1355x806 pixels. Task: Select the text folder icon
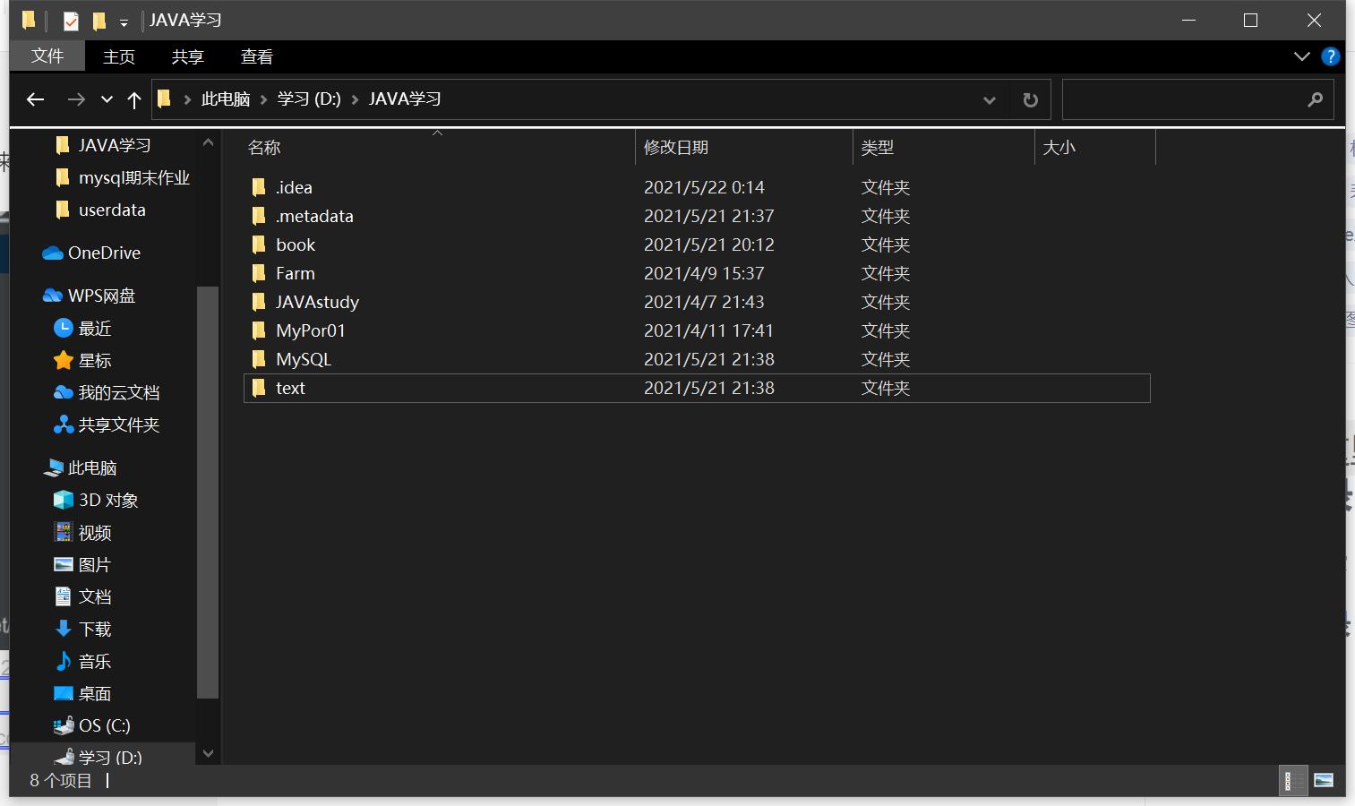pos(259,388)
